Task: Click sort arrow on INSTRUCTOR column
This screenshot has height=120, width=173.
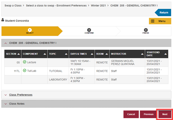Action: click(142, 54)
